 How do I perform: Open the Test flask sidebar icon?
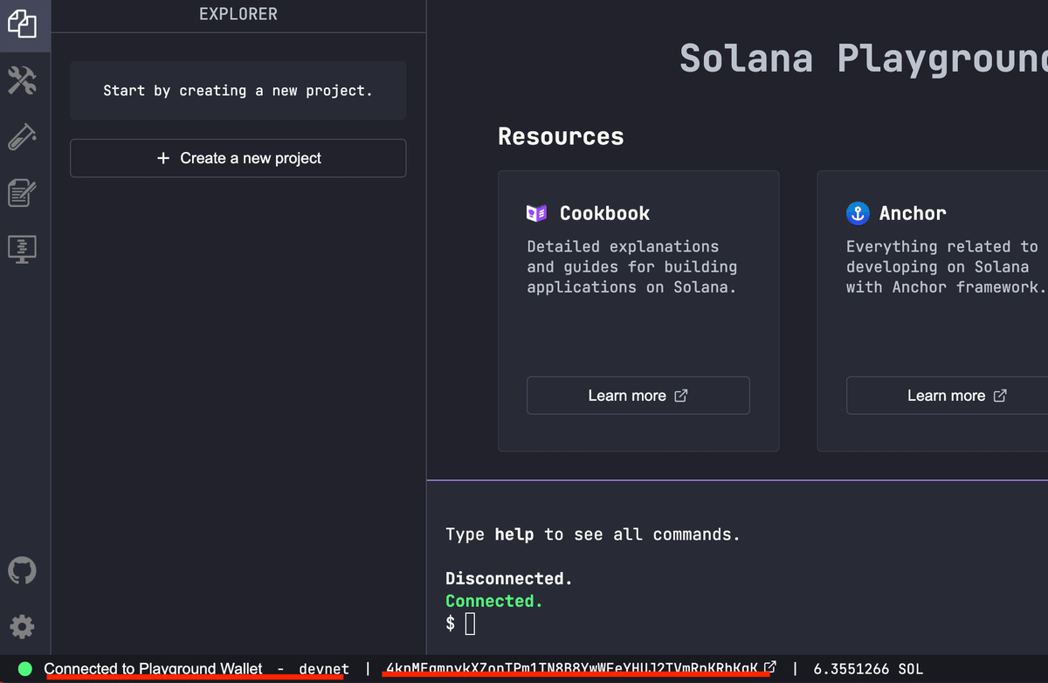pyautogui.click(x=22, y=137)
